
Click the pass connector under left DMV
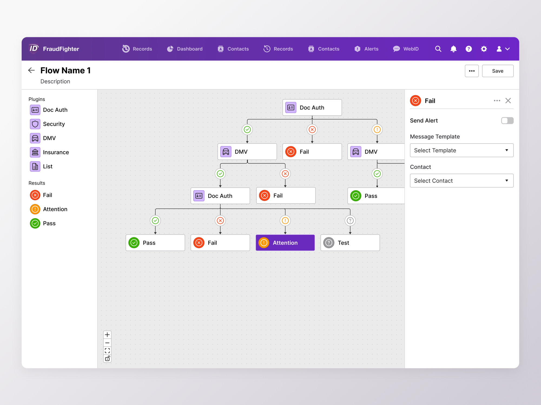(220, 174)
